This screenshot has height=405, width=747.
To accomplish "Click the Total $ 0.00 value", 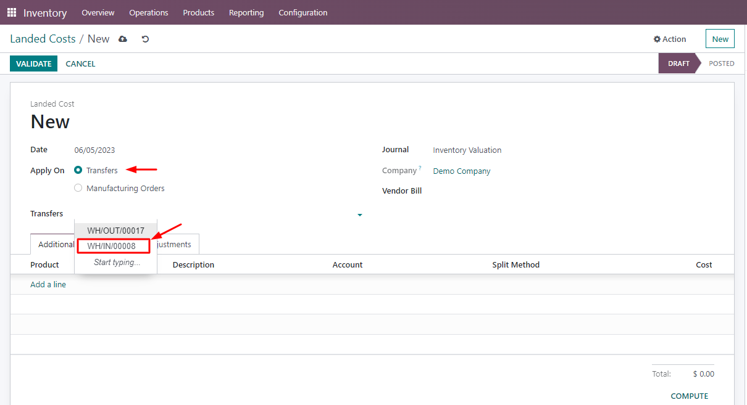I will (703, 374).
